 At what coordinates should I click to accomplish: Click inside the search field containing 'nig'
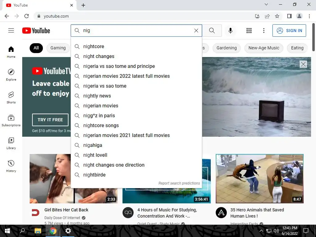click(137, 31)
